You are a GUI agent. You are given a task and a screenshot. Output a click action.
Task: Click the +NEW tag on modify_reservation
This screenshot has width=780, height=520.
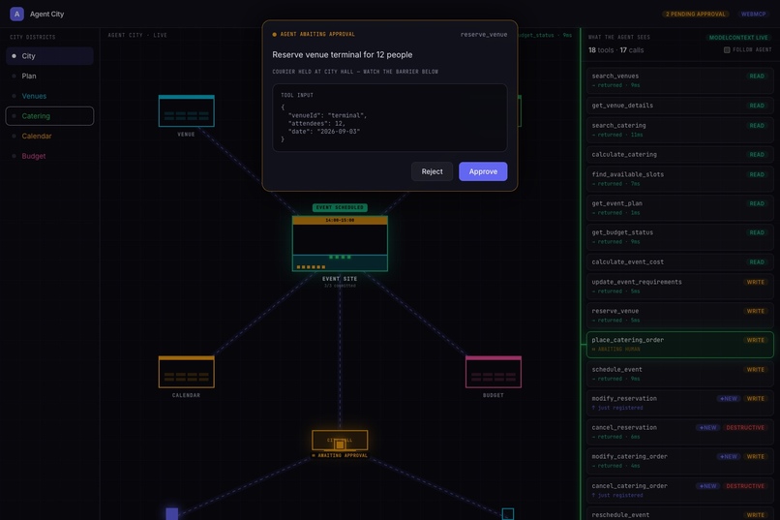click(x=729, y=399)
